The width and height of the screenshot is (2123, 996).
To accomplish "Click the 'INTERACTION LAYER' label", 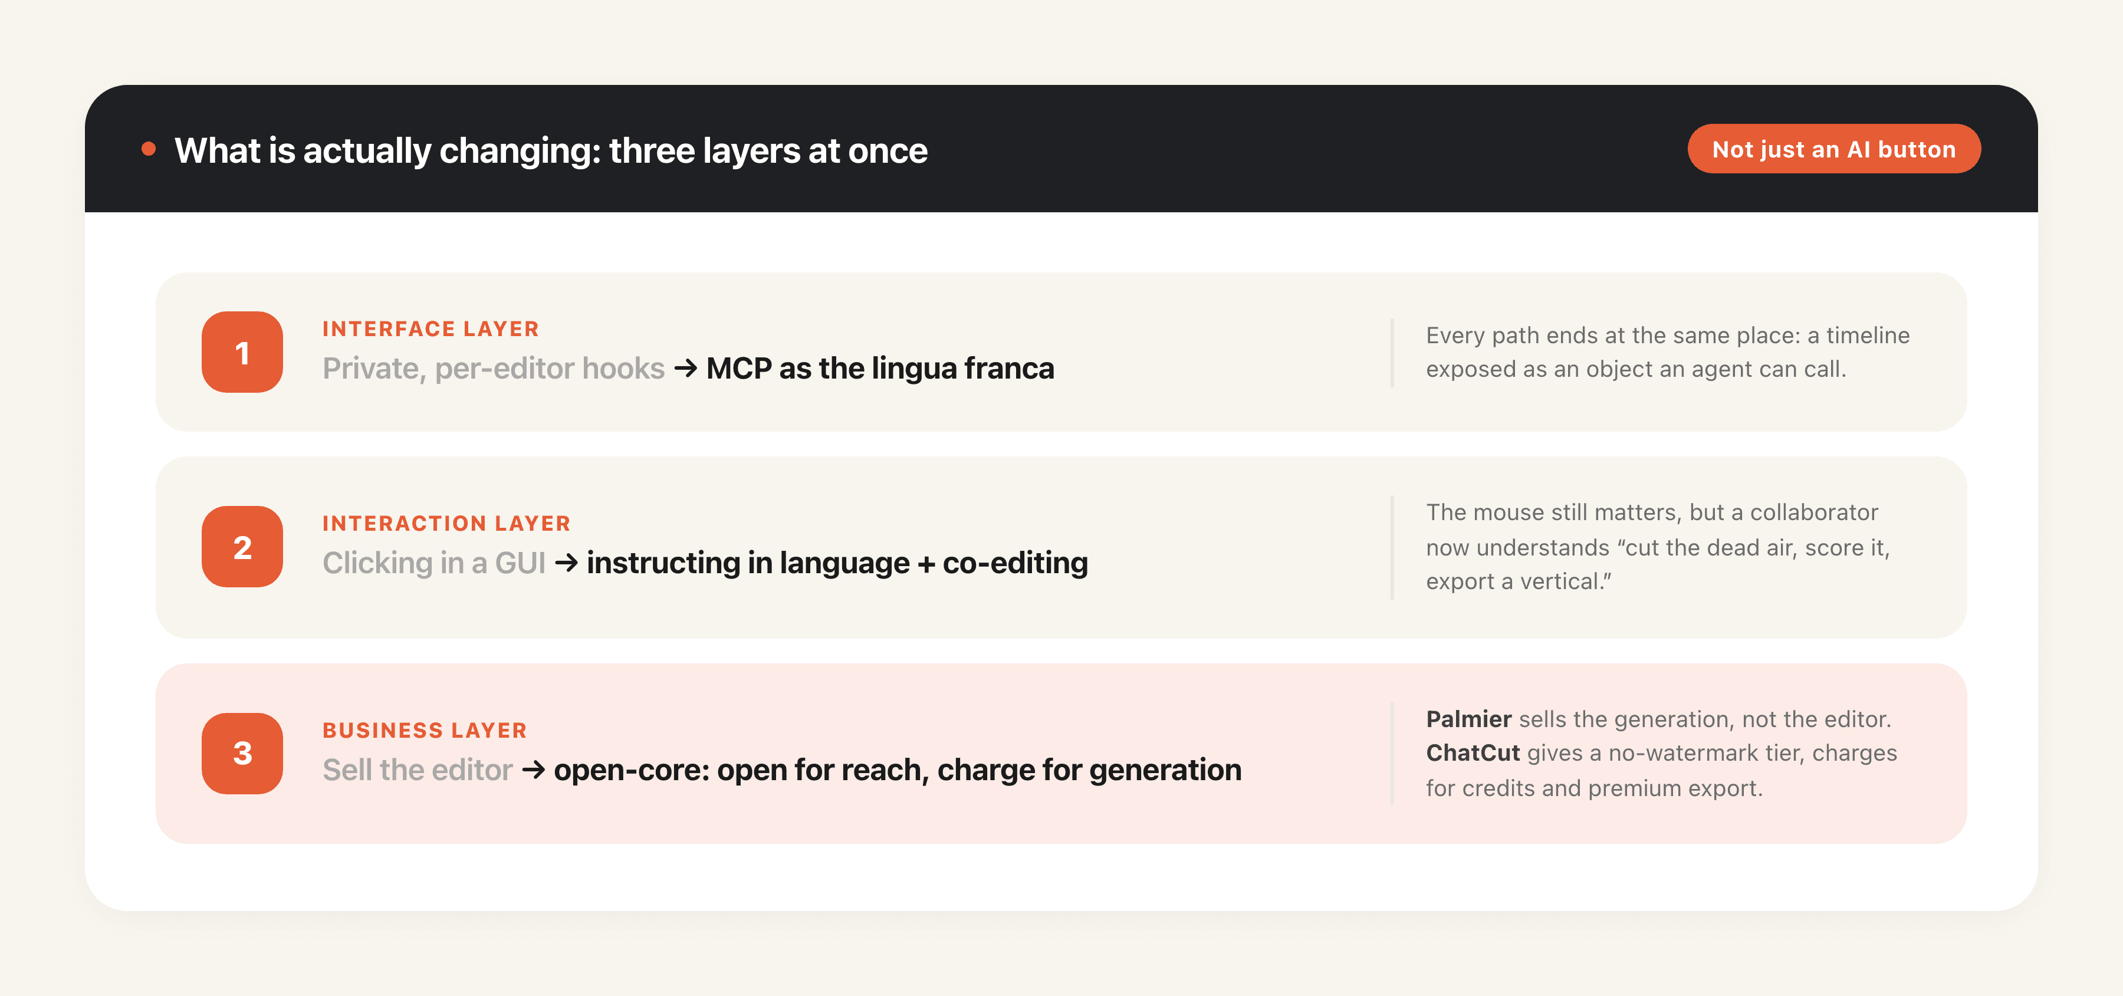I will (x=446, y=523).
